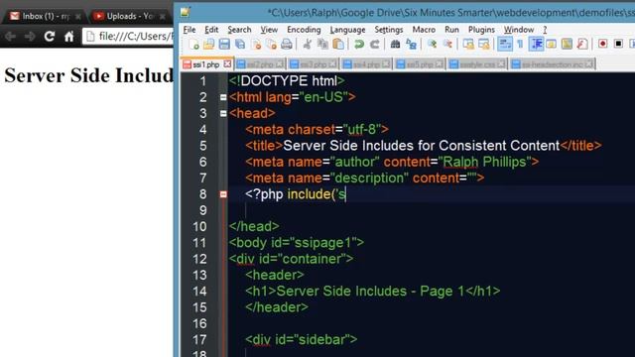Viewport: 635px width, 357px height.
Task: Click the Close All documents icon
Action: click(x=271, y=44)
